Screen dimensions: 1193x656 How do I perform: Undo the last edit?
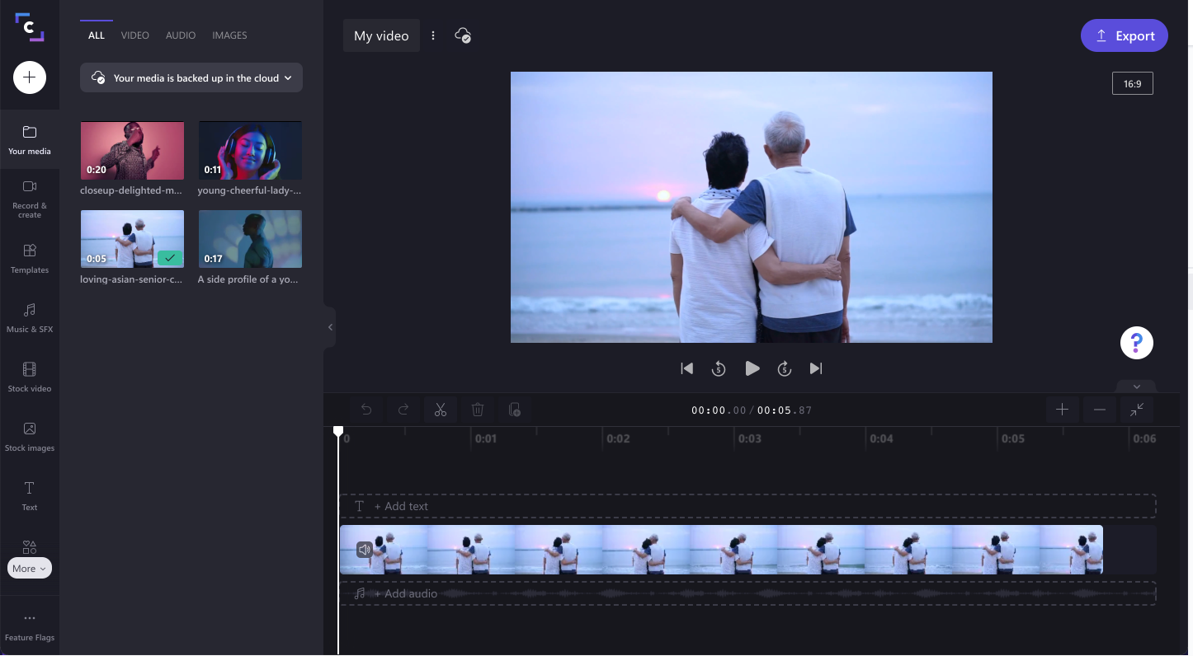click(x=366, y=410)
